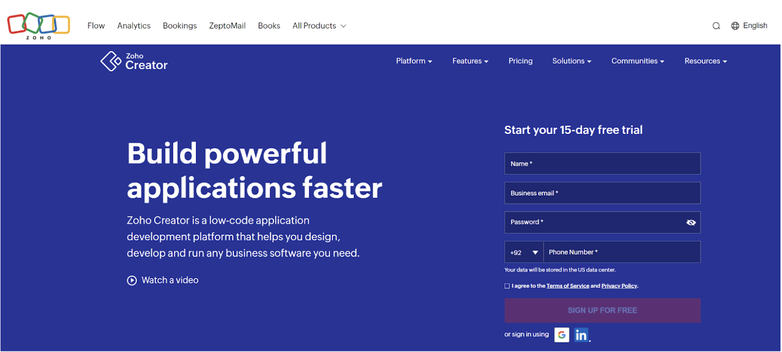782x352 pixels.
Task: Click the Zoho logo
Action: click(x=38, y=26)
